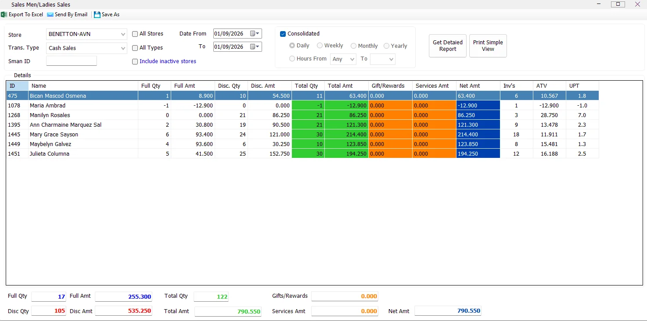Open the To date calendar picker
This screenshot has height=321, width=647.
(255, 46)
